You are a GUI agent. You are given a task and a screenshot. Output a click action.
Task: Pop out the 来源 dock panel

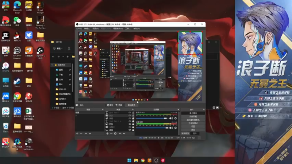pos(133,109)
